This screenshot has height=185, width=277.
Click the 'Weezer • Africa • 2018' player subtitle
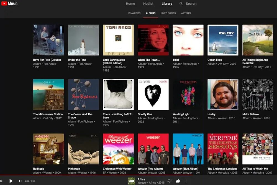click(x=151, y=183)
